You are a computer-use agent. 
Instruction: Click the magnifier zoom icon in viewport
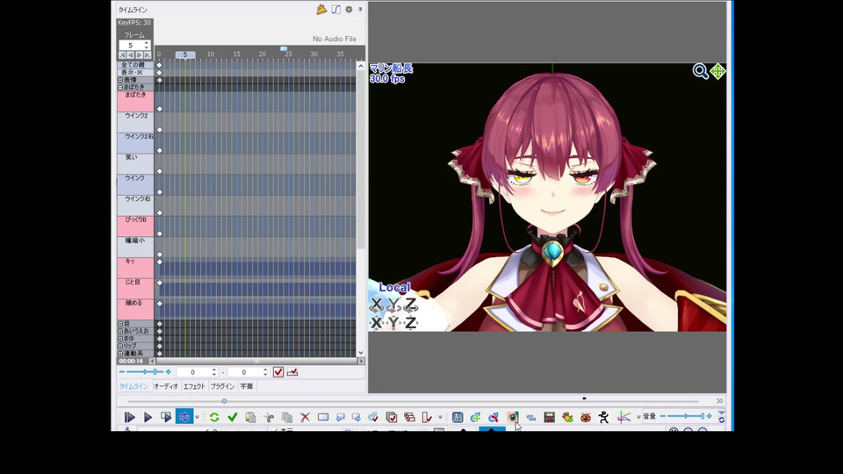pos(700,71)
